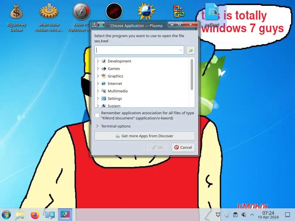Select the Internet tree label
The width and height of the screenshot is (295, 221).
pos(115,83)
